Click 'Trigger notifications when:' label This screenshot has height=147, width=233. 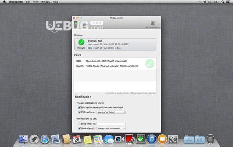90,103
